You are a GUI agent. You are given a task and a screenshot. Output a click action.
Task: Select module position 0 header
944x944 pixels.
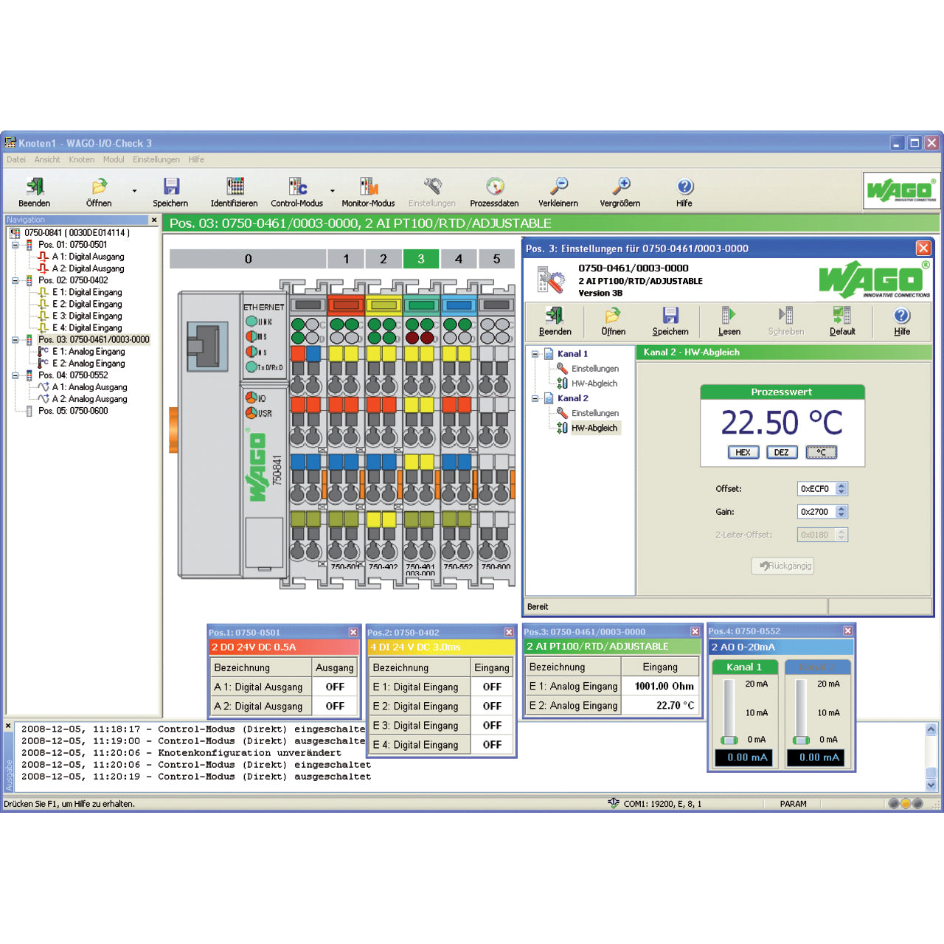tap(248, 259)
